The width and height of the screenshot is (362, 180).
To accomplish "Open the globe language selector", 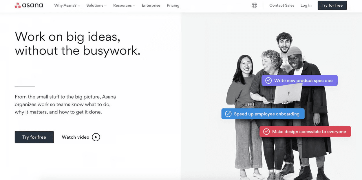I will point(254,5).
